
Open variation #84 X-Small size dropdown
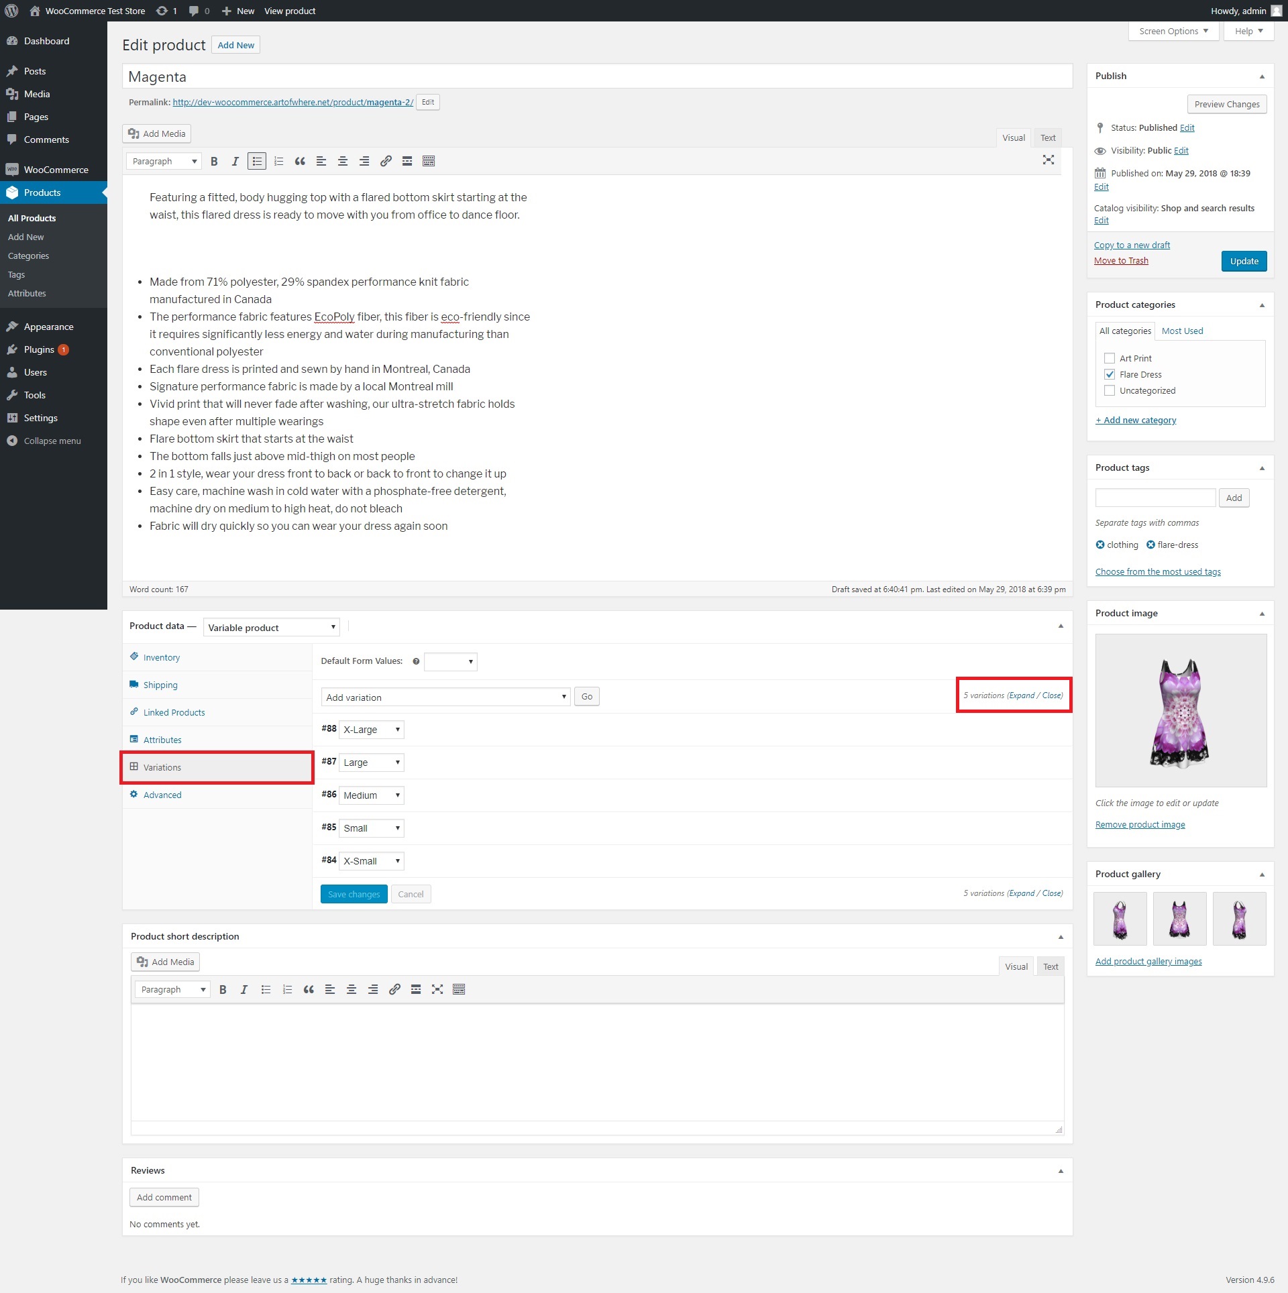(x=372, y=861)
